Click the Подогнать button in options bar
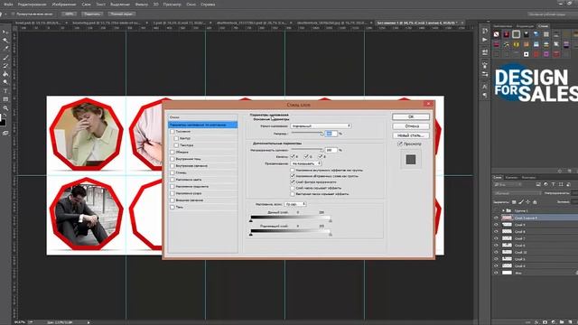 coord(92,14)
